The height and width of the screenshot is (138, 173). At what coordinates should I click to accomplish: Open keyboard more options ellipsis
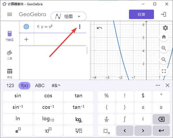click(x=158, y=85)
